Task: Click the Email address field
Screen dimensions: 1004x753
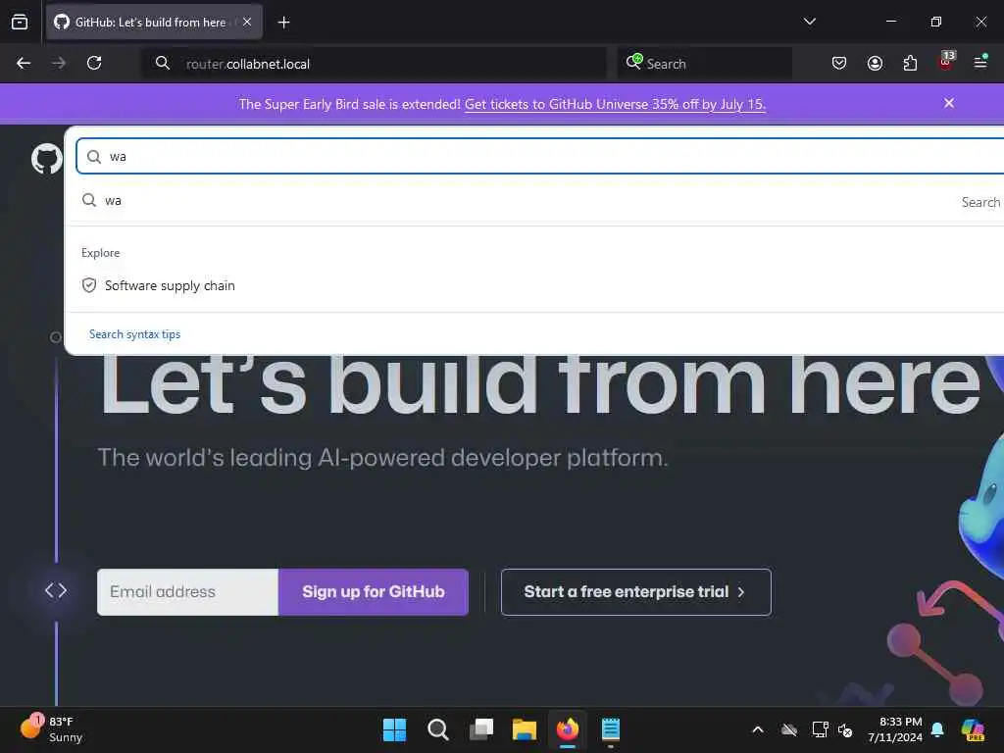Action: (187, 591)
